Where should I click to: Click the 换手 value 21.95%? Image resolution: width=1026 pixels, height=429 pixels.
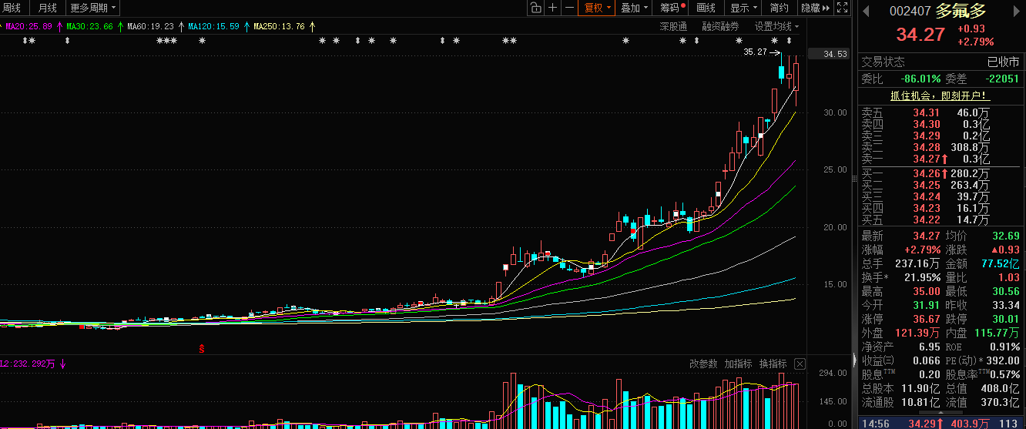[x=921, y=277]
